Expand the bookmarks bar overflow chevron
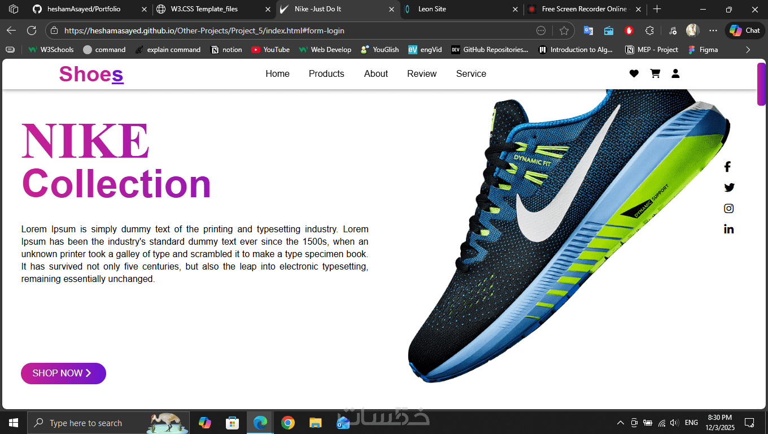Screen dimensions: 768x434 coord(748,50)
